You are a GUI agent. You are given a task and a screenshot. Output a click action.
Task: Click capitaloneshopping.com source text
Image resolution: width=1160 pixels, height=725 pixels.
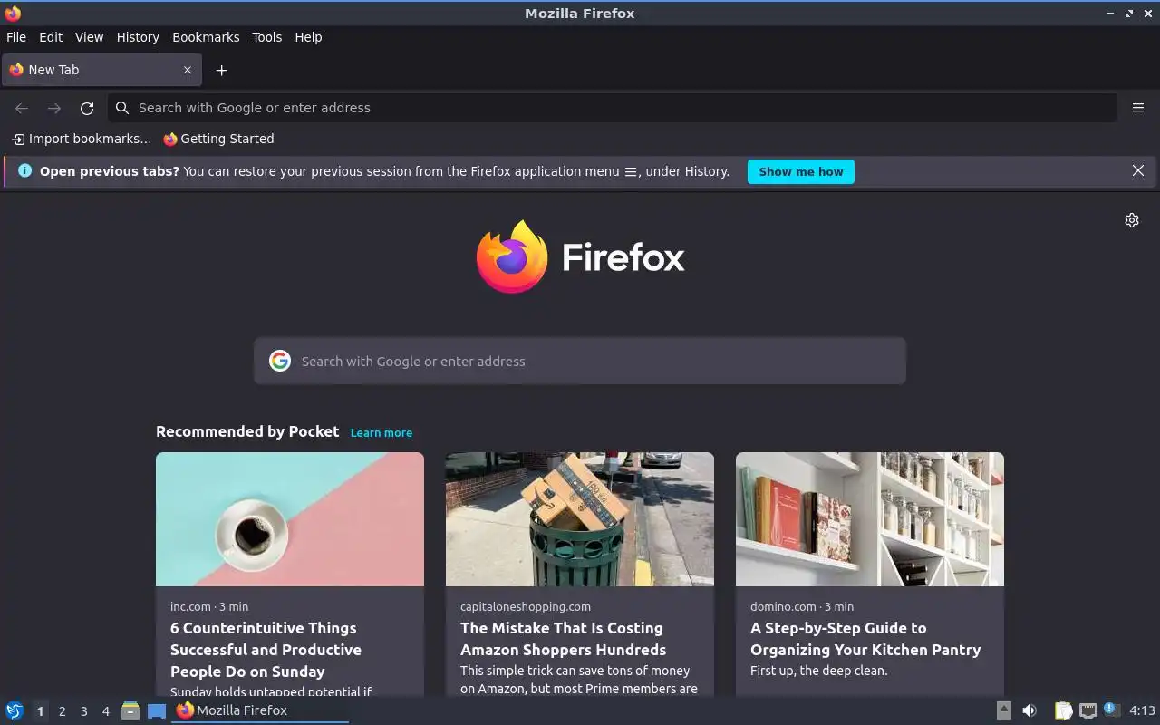coord(526,606)
